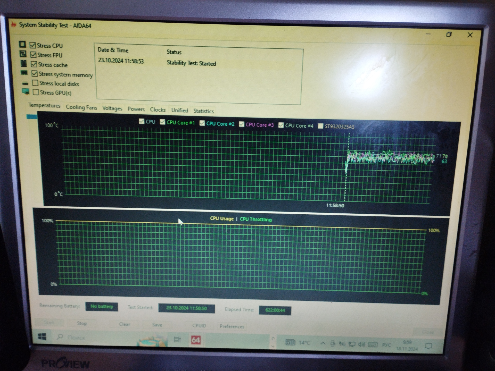
Task: Click the taskbar search magnifier icon
Action: click(60, 336)
